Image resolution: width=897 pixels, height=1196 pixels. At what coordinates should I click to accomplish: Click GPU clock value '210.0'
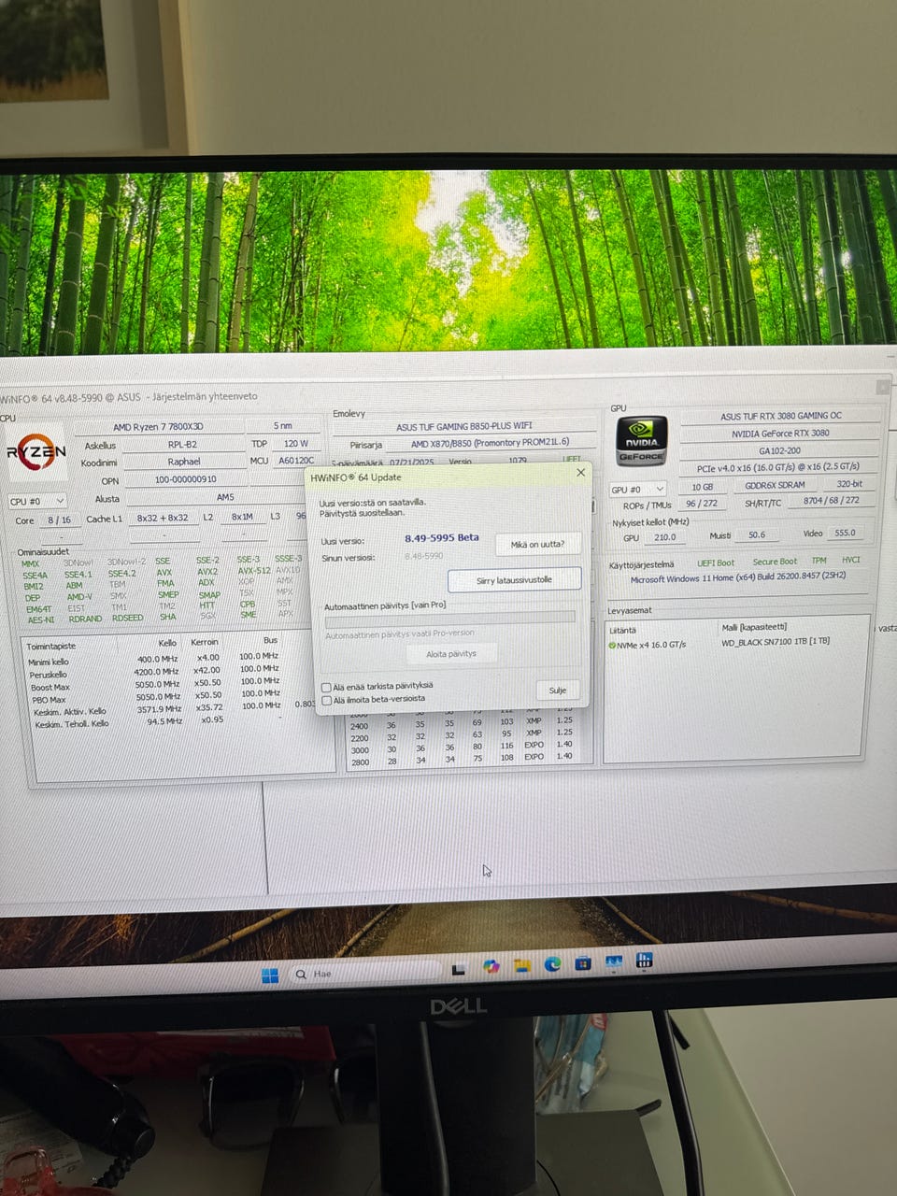pyautogui.click(x=665, y=537)
